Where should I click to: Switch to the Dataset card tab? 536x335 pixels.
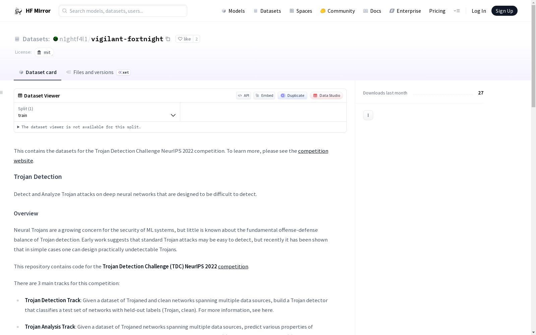click(x=38, y=72)
